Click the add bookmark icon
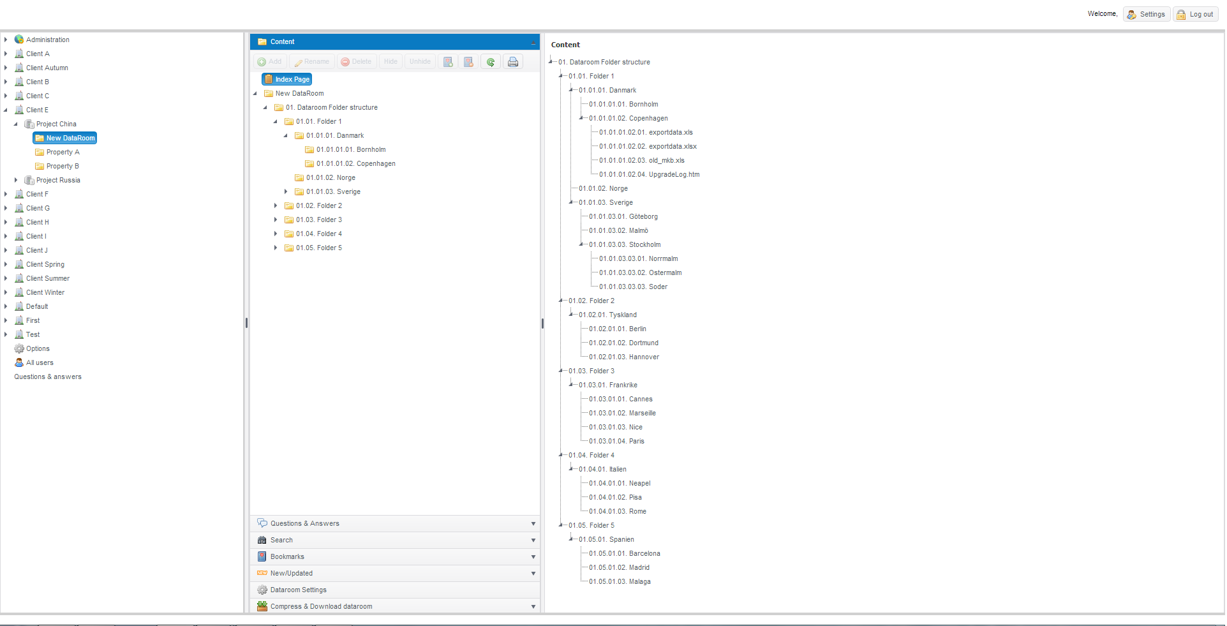 point(448,62)
